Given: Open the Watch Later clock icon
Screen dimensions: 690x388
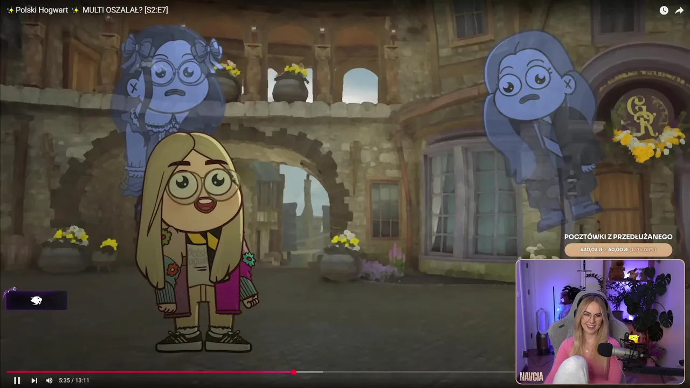Looking at the screenshot, I should pos(664,10).
